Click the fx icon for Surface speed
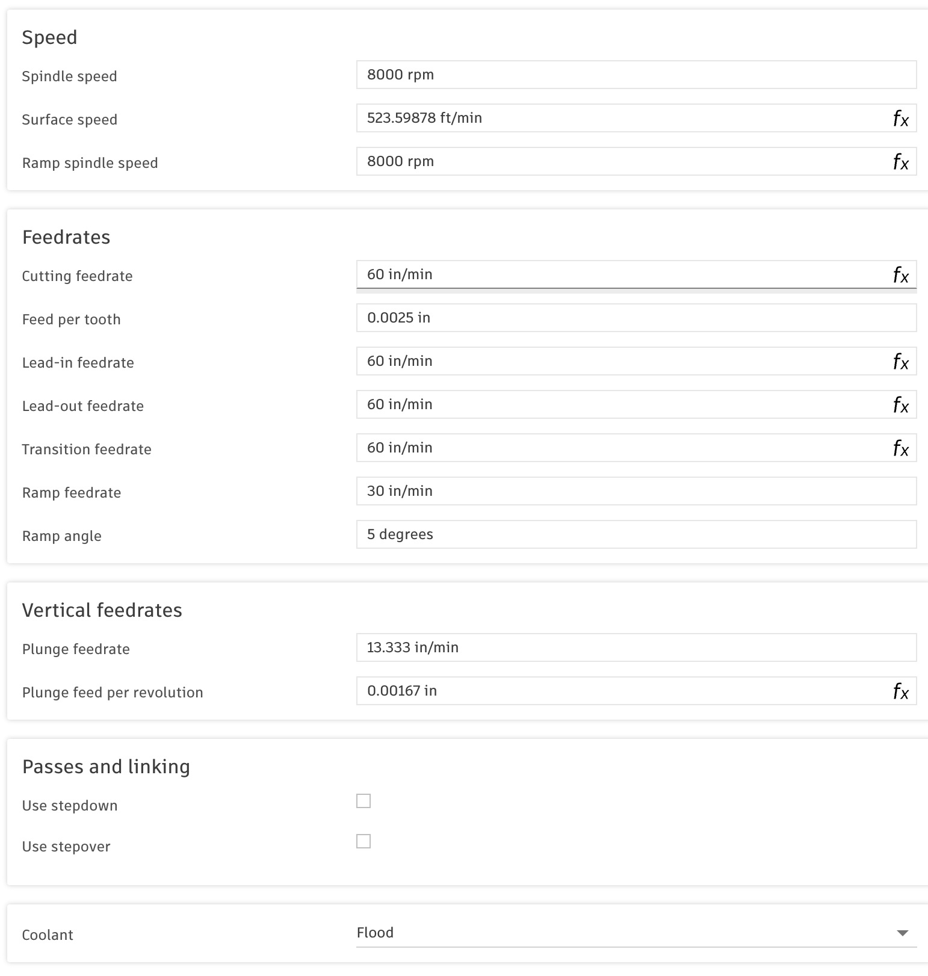The image size is (928, 976). click(900, 119)
